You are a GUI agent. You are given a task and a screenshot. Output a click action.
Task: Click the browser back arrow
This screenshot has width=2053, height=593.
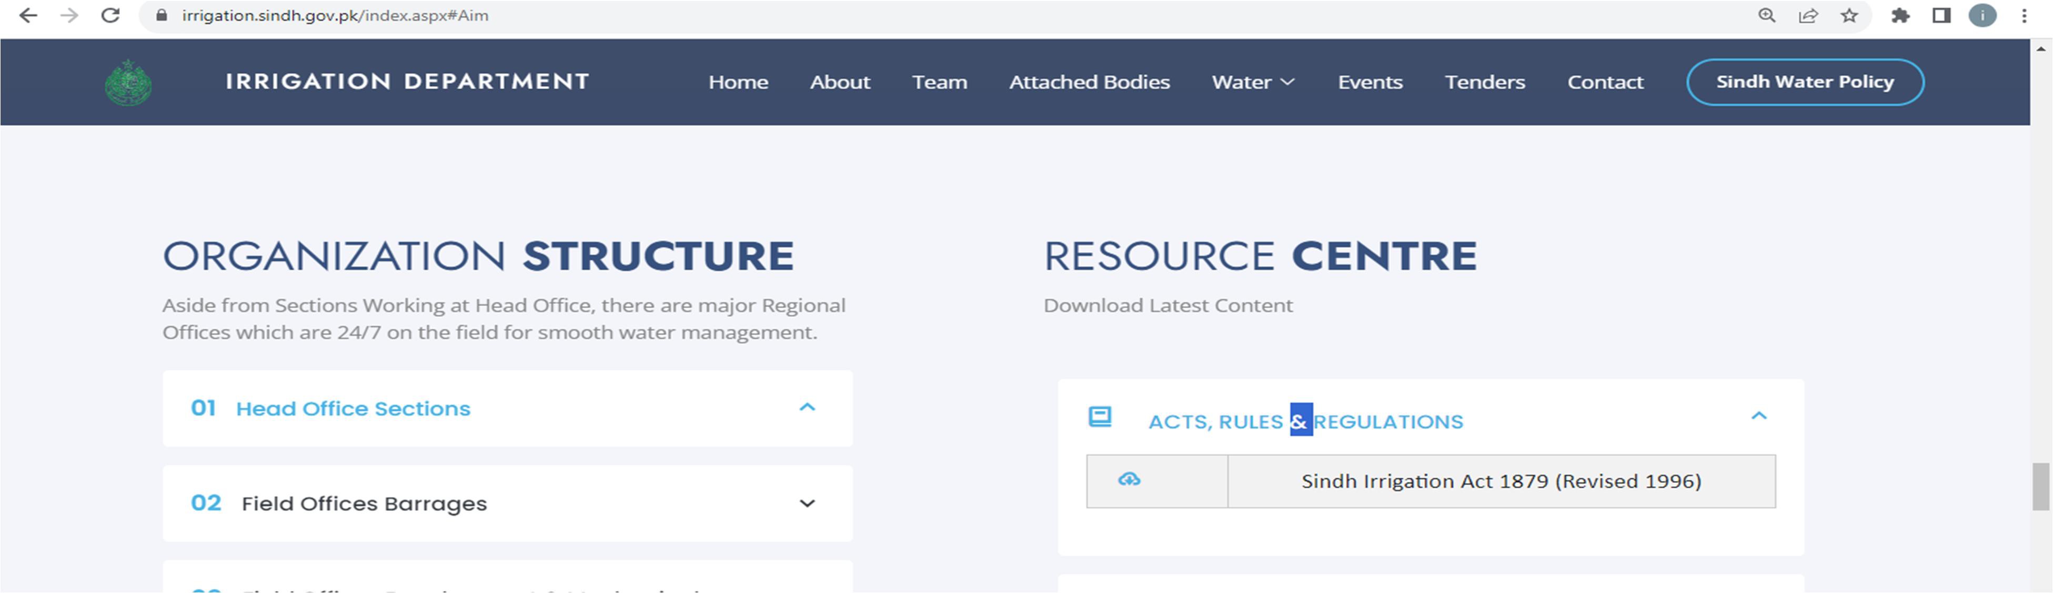click(x=28, y=16)
